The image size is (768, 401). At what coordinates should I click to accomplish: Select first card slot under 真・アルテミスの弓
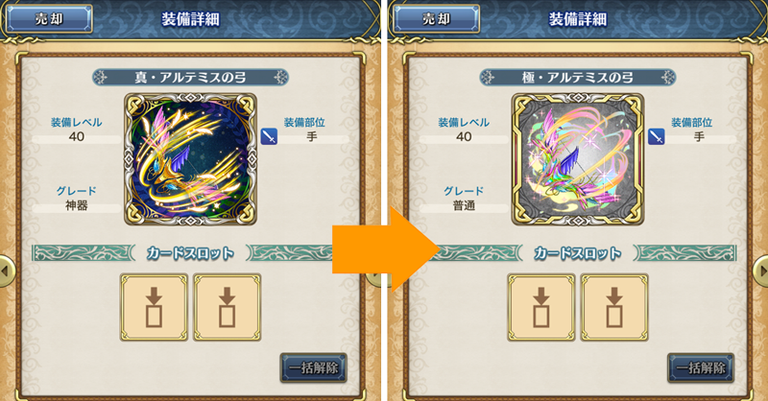click(154, 308)
